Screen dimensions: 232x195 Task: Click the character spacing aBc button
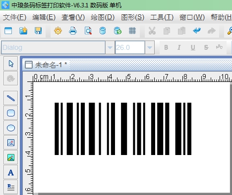pyautogui.click(x=219, y=47)
